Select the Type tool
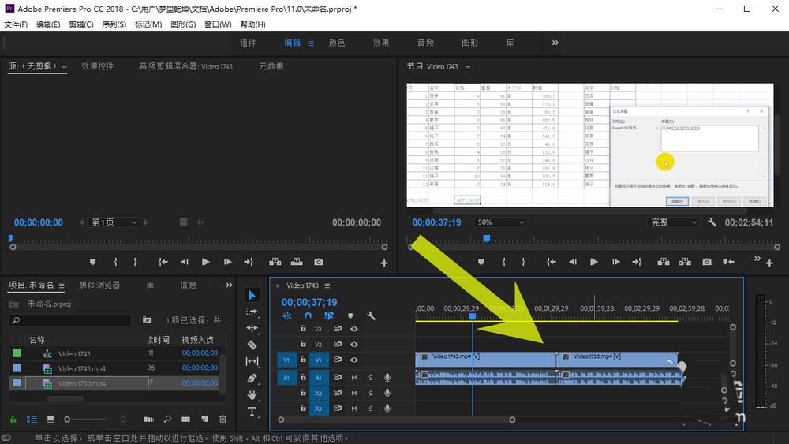 (x=252, y=412)
